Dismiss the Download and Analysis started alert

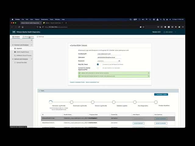coord(148,76)
